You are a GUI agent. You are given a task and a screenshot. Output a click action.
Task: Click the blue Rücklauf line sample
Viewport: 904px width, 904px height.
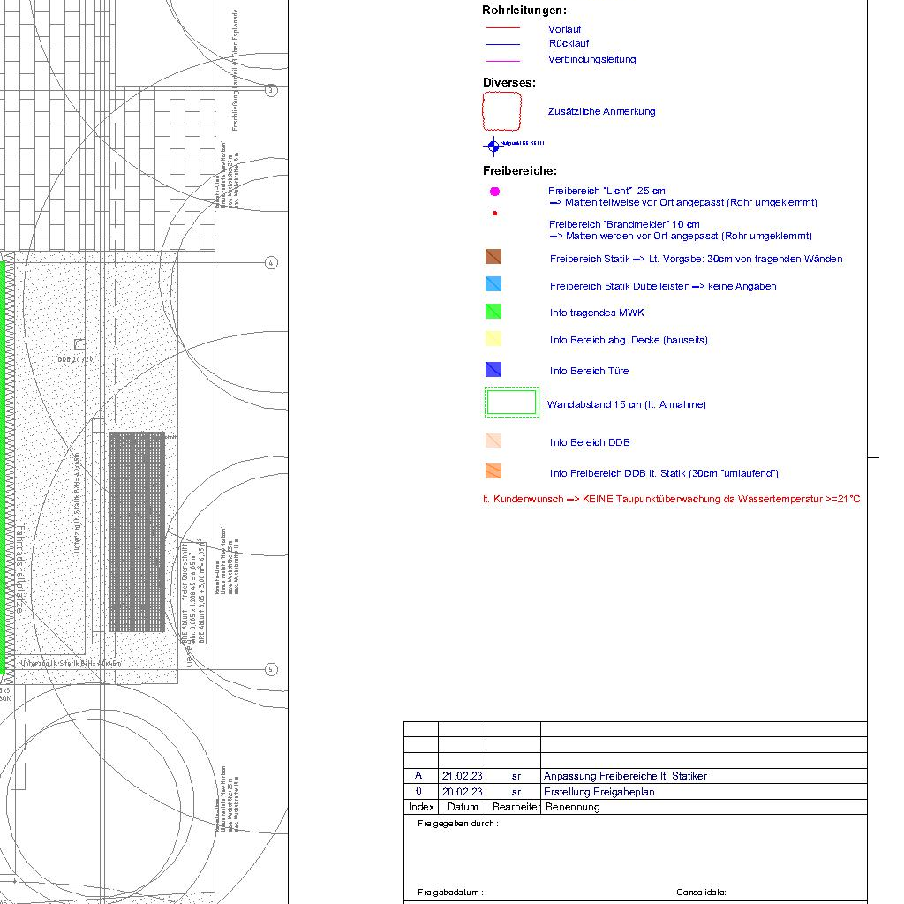503,44
